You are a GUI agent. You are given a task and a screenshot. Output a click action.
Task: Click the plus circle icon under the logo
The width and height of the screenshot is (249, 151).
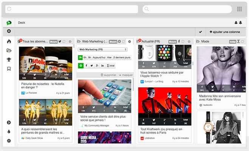point(9,31)
